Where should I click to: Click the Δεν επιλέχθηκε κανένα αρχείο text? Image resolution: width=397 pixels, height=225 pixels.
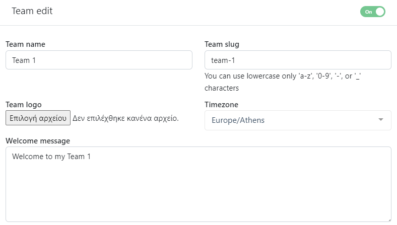[x=125, y=119]
